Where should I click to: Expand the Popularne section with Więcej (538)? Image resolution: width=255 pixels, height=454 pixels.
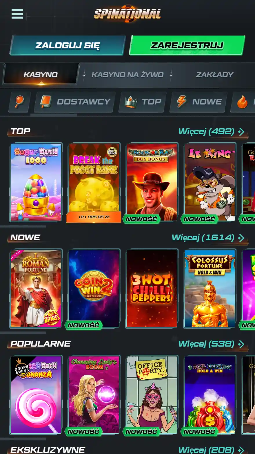(x=212, y=344)
